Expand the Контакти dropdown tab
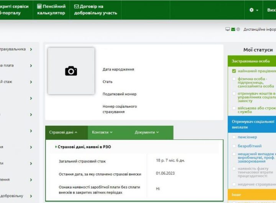 pos(102,132)
